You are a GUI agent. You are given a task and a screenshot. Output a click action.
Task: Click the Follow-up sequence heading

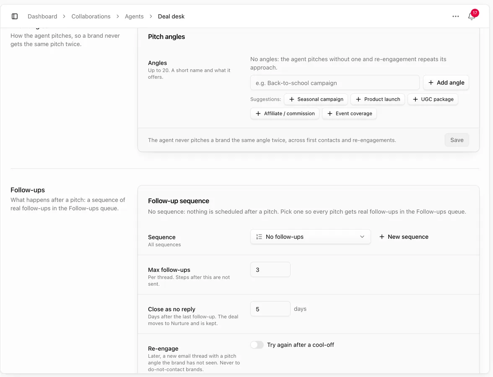click(179, 201)
